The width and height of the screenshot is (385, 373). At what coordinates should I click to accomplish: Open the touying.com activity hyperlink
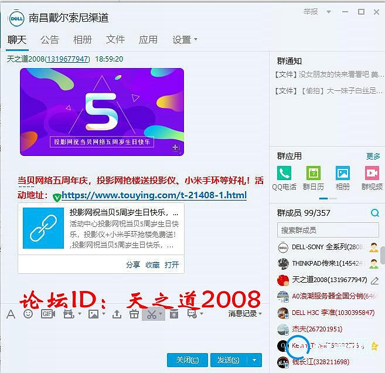[154, 195]
